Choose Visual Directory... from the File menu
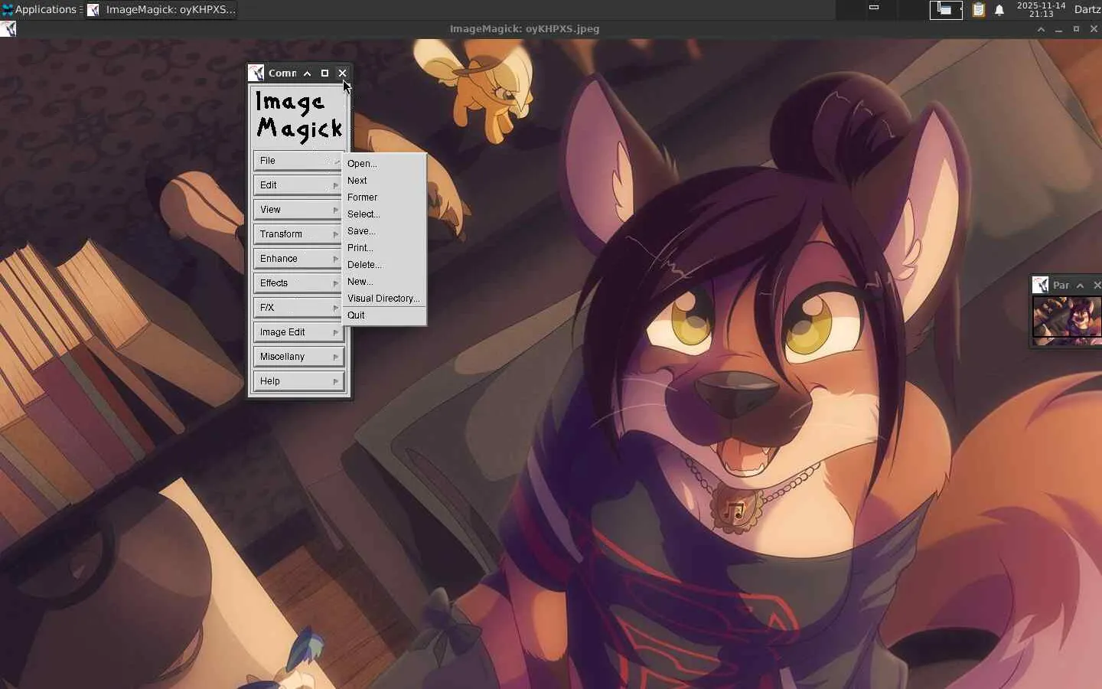The width and height of the screenshot is (1102, 689). pos(384,299)
